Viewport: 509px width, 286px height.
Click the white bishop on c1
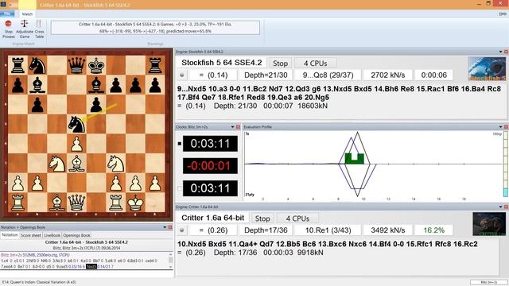(x=57, y=203)
